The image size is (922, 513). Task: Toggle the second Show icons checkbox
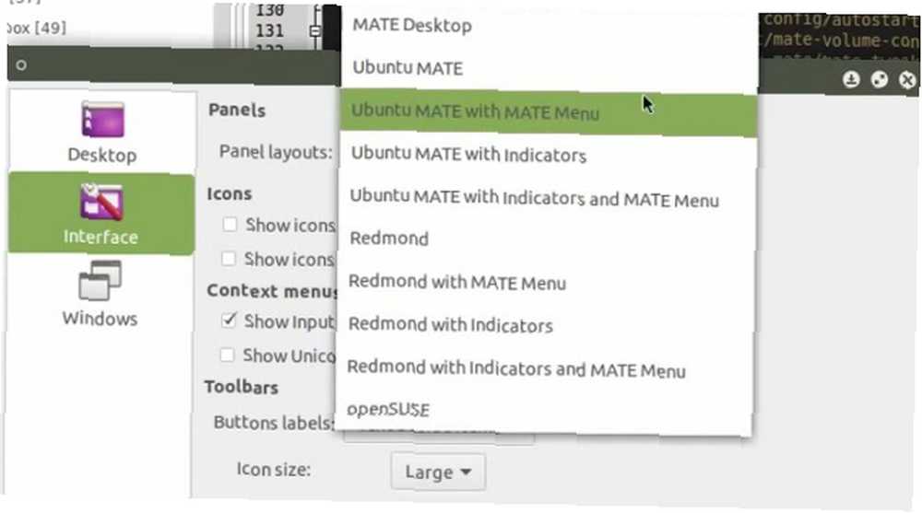point(228,259)
